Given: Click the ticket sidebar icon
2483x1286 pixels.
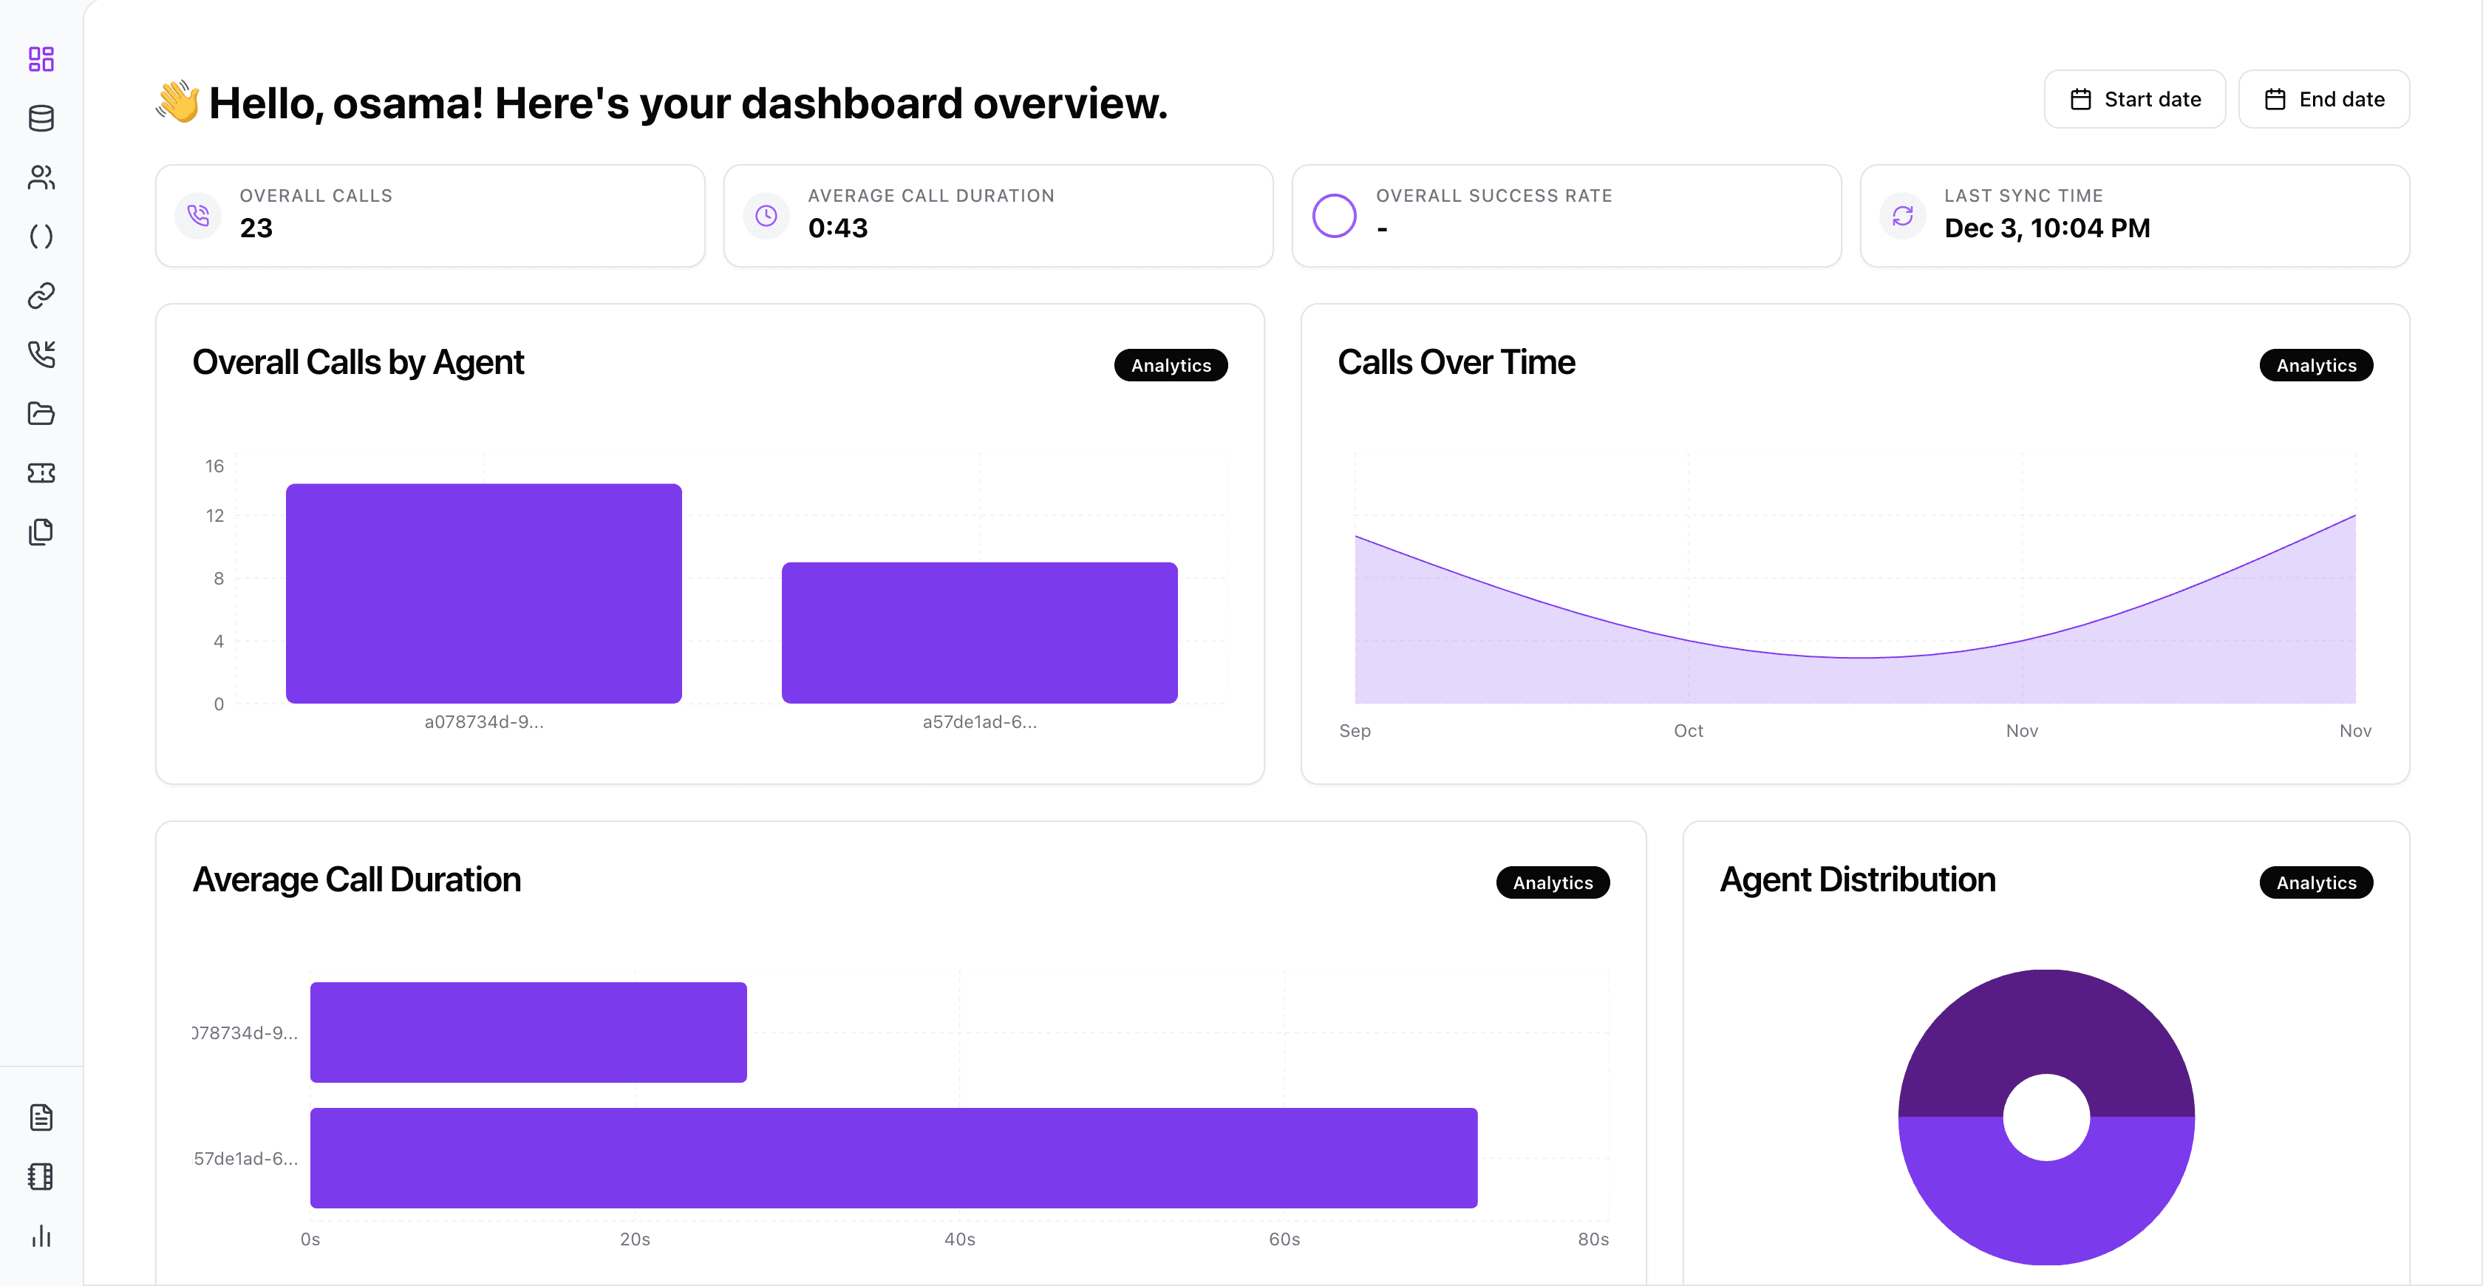Looking at the screenshot, I should click(41, 472).
